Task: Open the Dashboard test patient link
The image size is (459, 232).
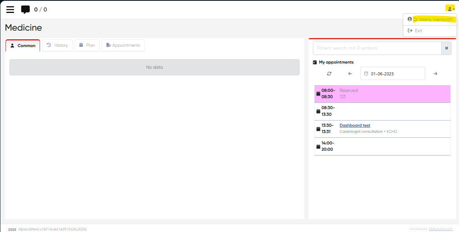Action: tap(355, 126)
